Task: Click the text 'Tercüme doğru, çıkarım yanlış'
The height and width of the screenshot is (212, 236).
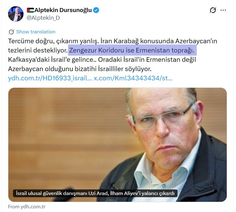Action: pyautogui.click(x=54, y=41)
